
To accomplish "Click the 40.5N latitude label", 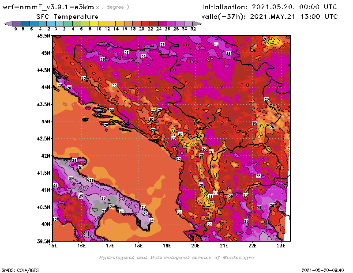I will [x=43, y=207].
